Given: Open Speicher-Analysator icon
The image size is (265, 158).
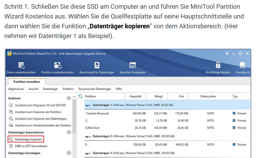Looking at the screenshot, I should click(133, 65).
